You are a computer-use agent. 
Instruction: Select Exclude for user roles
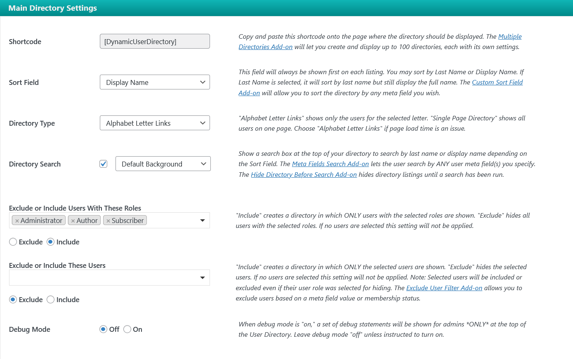point(13,242)
